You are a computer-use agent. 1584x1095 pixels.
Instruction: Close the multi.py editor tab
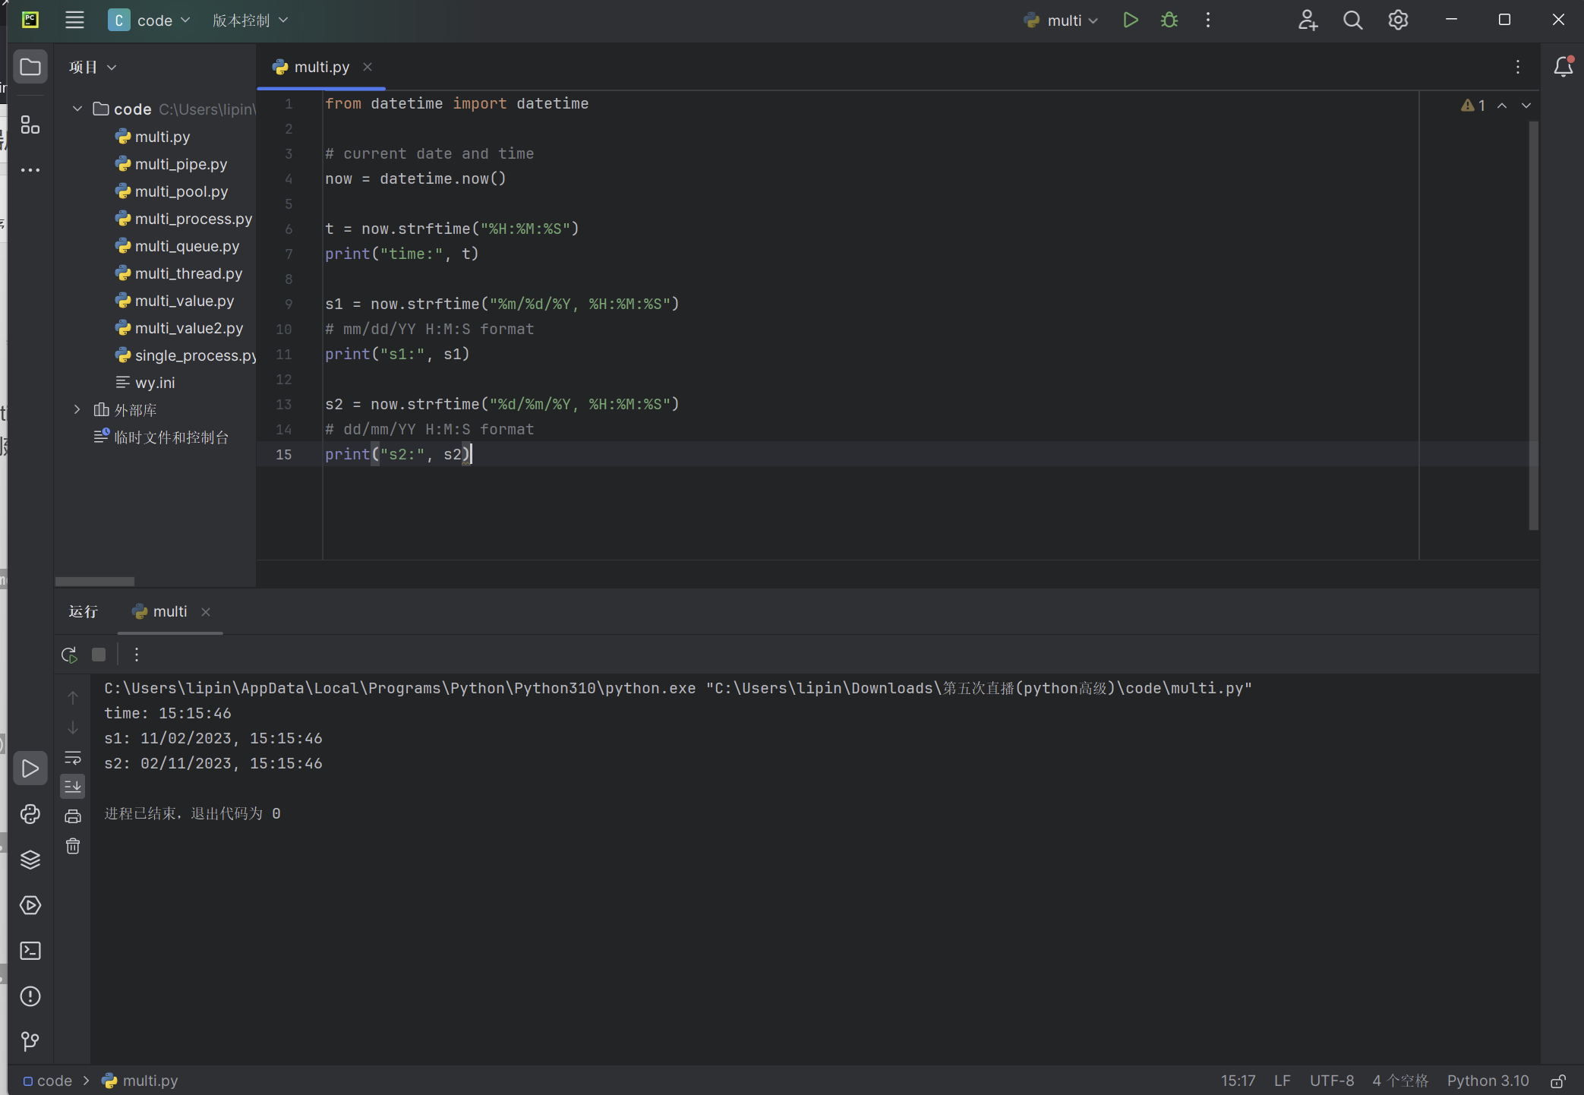pyautogui.click(x=368, y=67)
